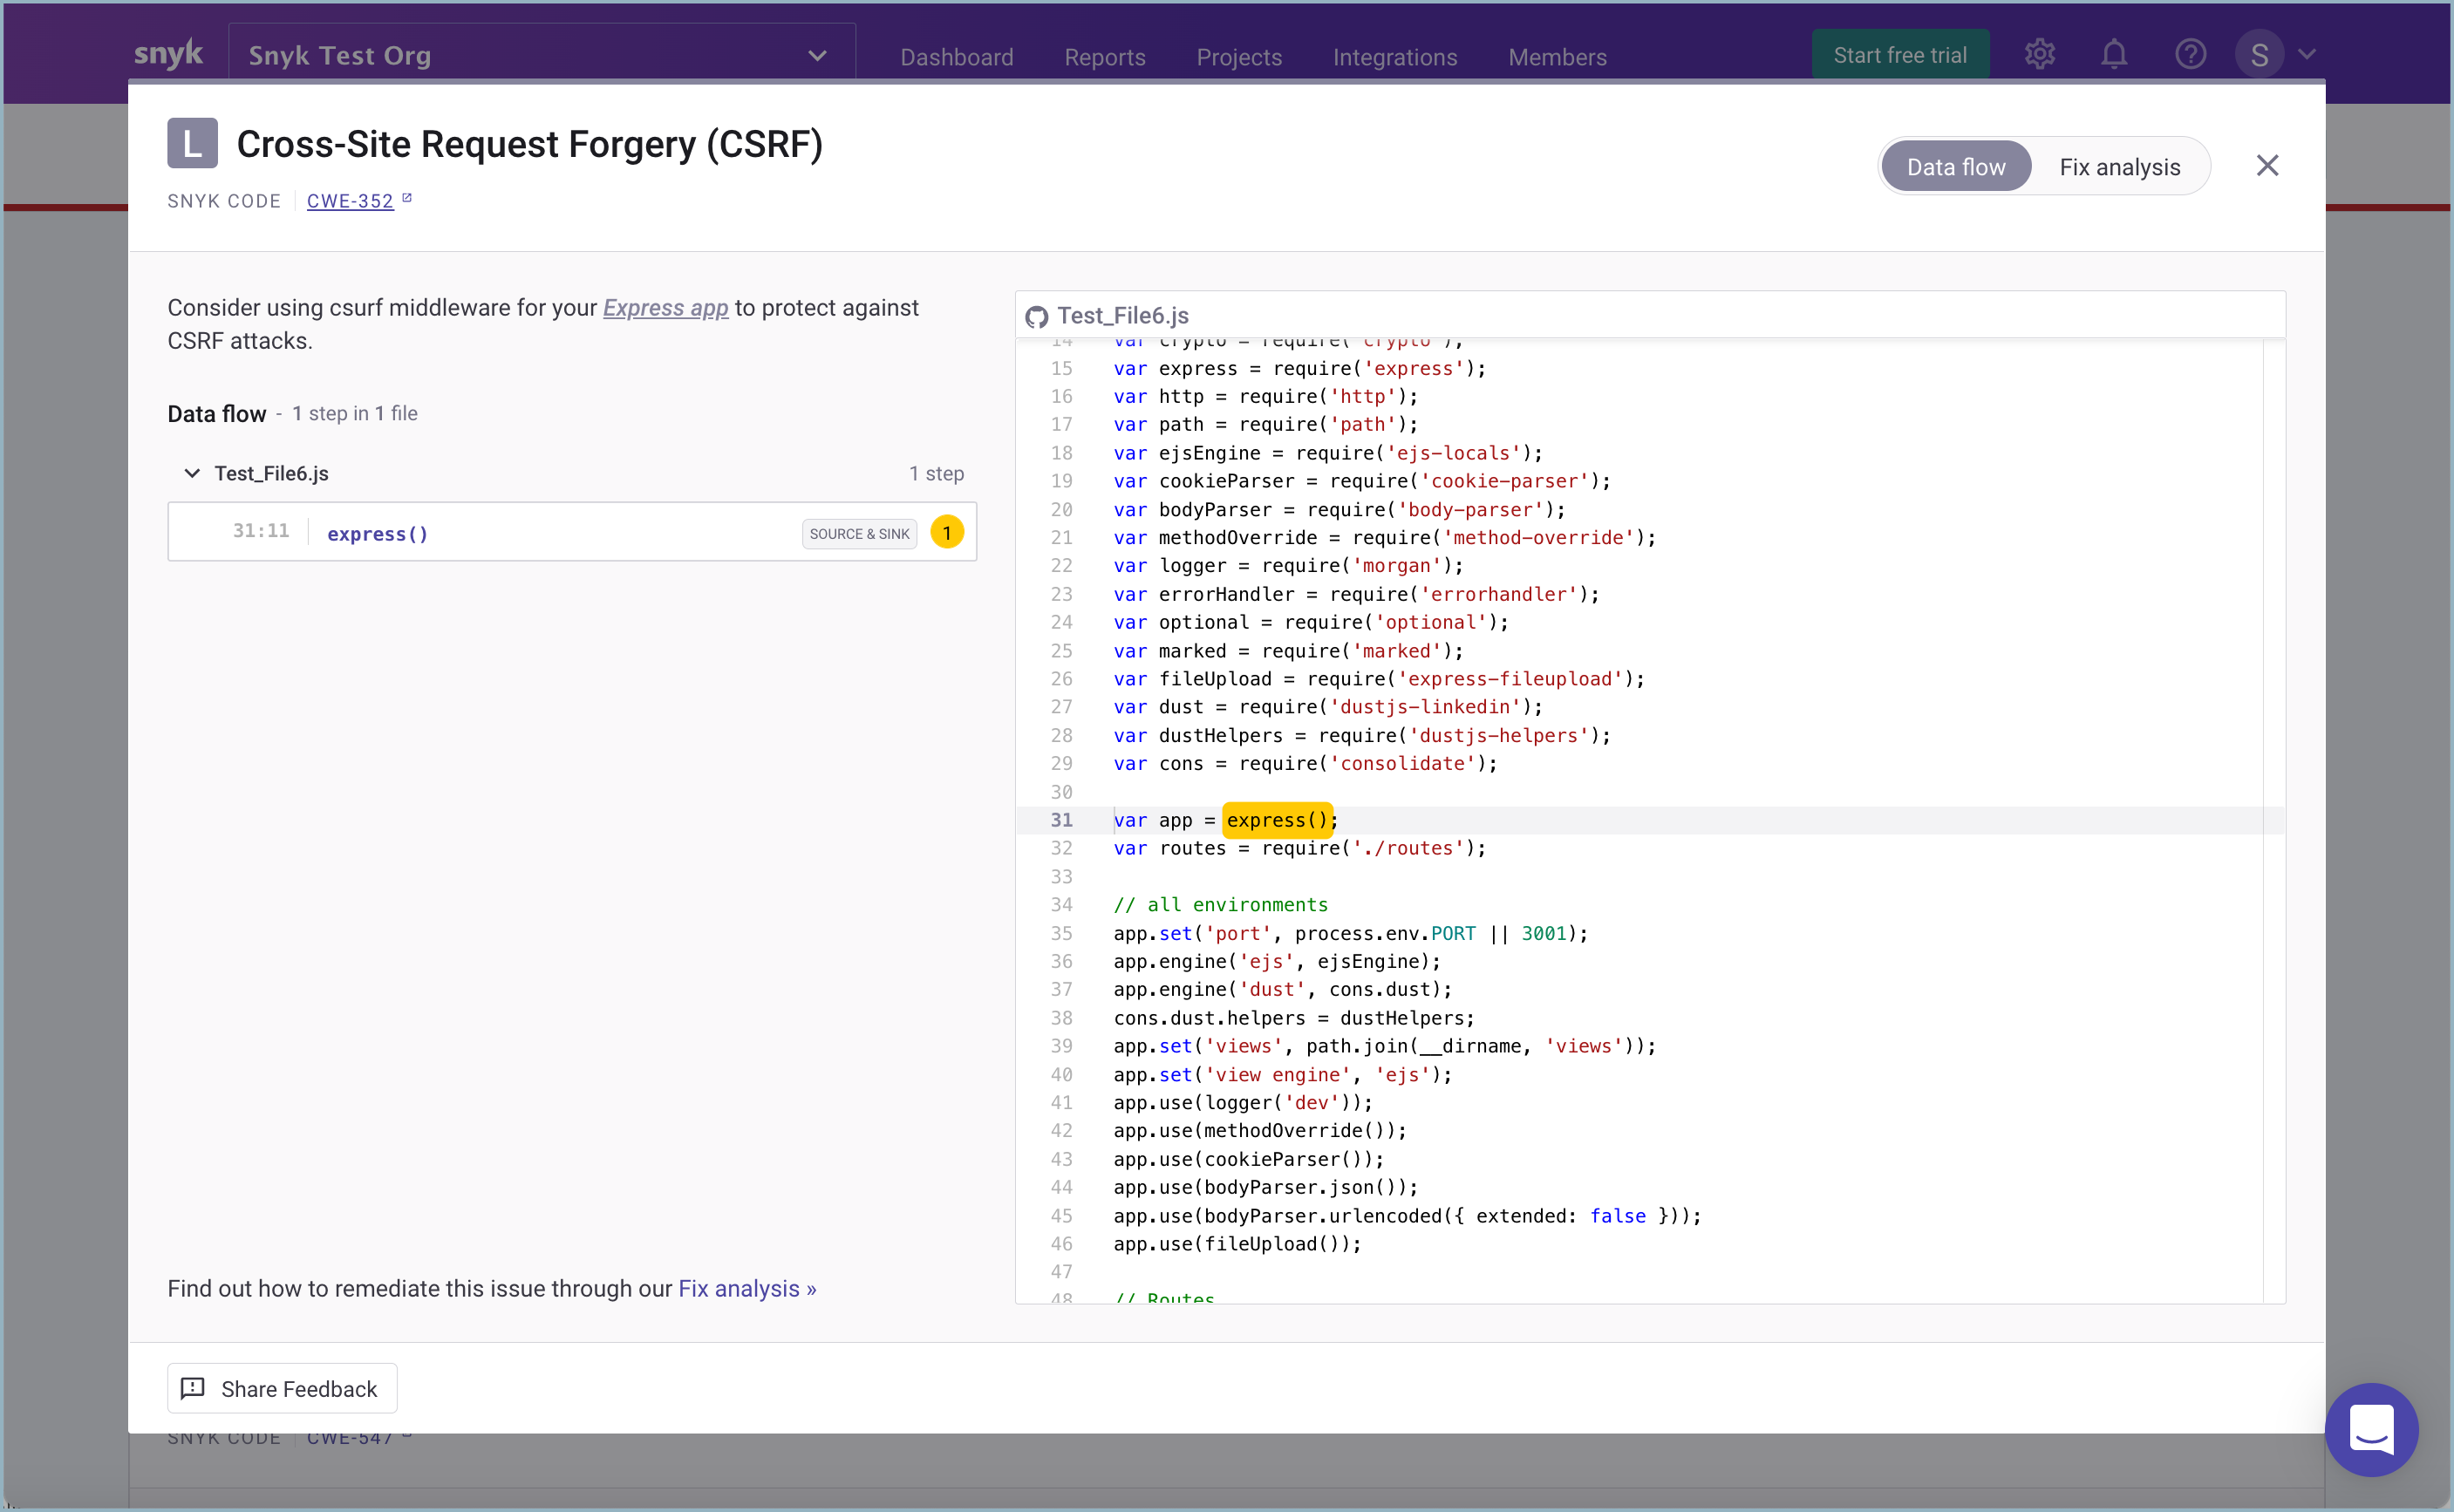2454x1512 pixels.
Task: Click "1 step" count for Test_File6.js
Action: coord(936,474)
